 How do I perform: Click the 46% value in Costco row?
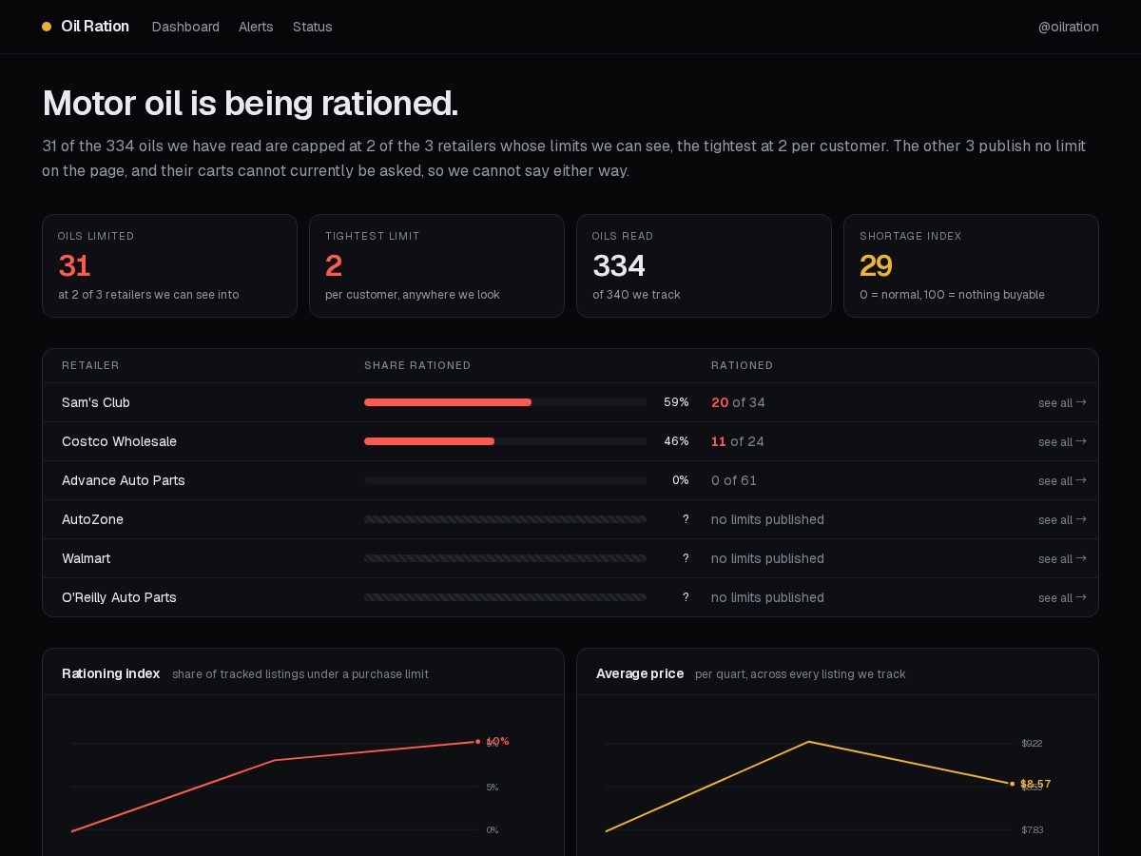click(x=676, y=441)
